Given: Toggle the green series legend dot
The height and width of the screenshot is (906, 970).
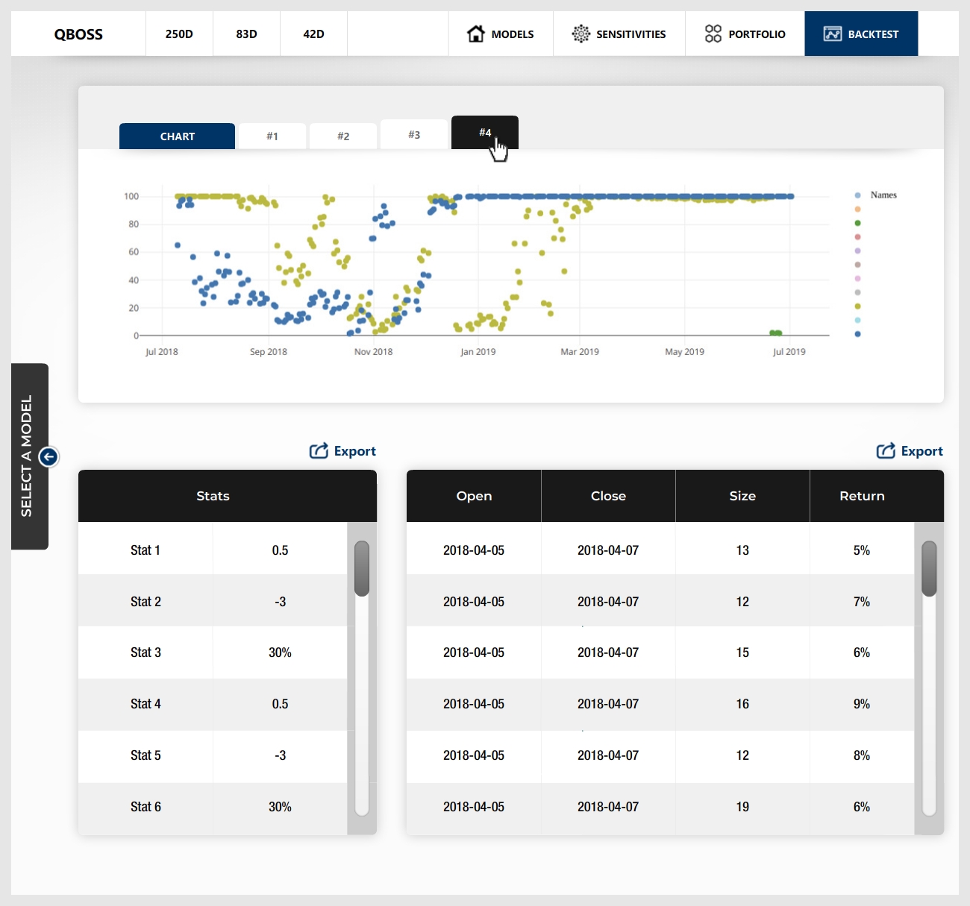Looking at the screenshot, I should 857,223.
